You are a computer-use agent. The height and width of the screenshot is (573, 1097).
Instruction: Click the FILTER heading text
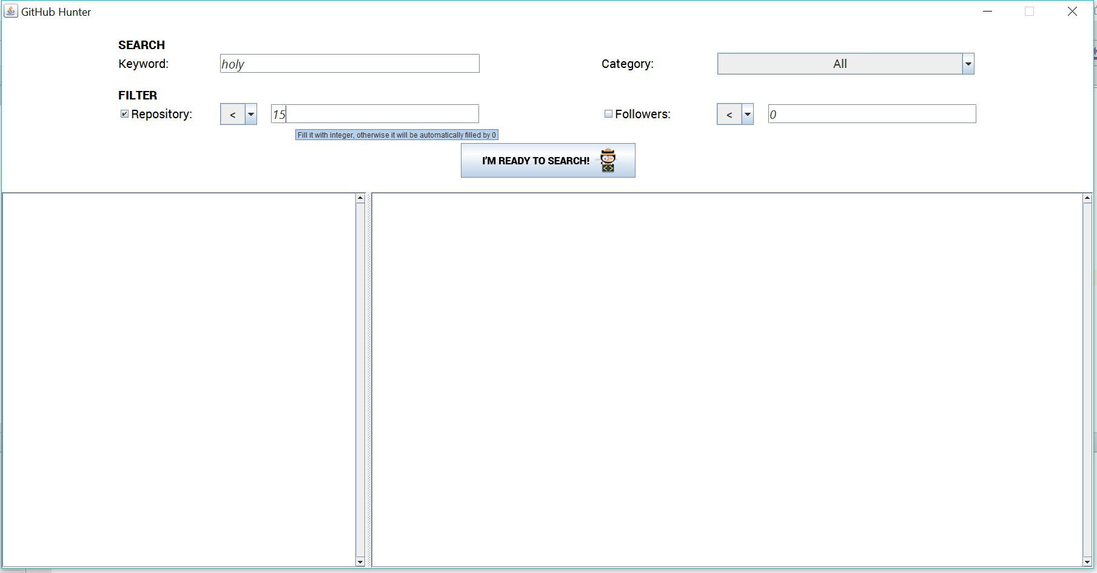click(x=138, y=95)
